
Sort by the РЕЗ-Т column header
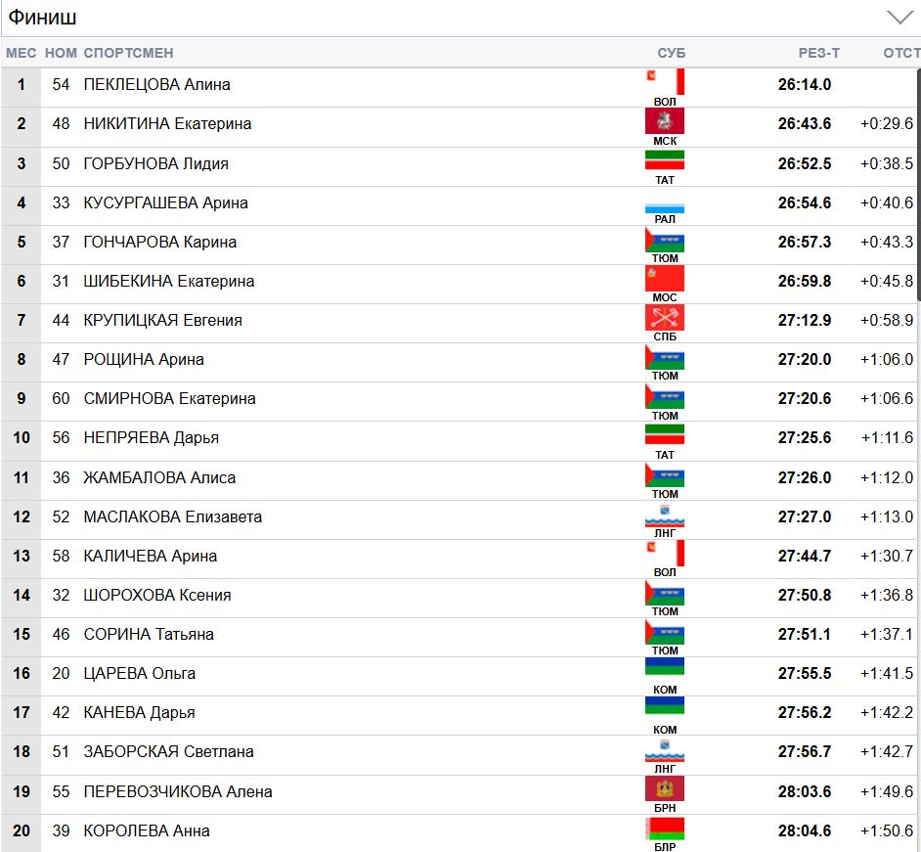point(818,53)
